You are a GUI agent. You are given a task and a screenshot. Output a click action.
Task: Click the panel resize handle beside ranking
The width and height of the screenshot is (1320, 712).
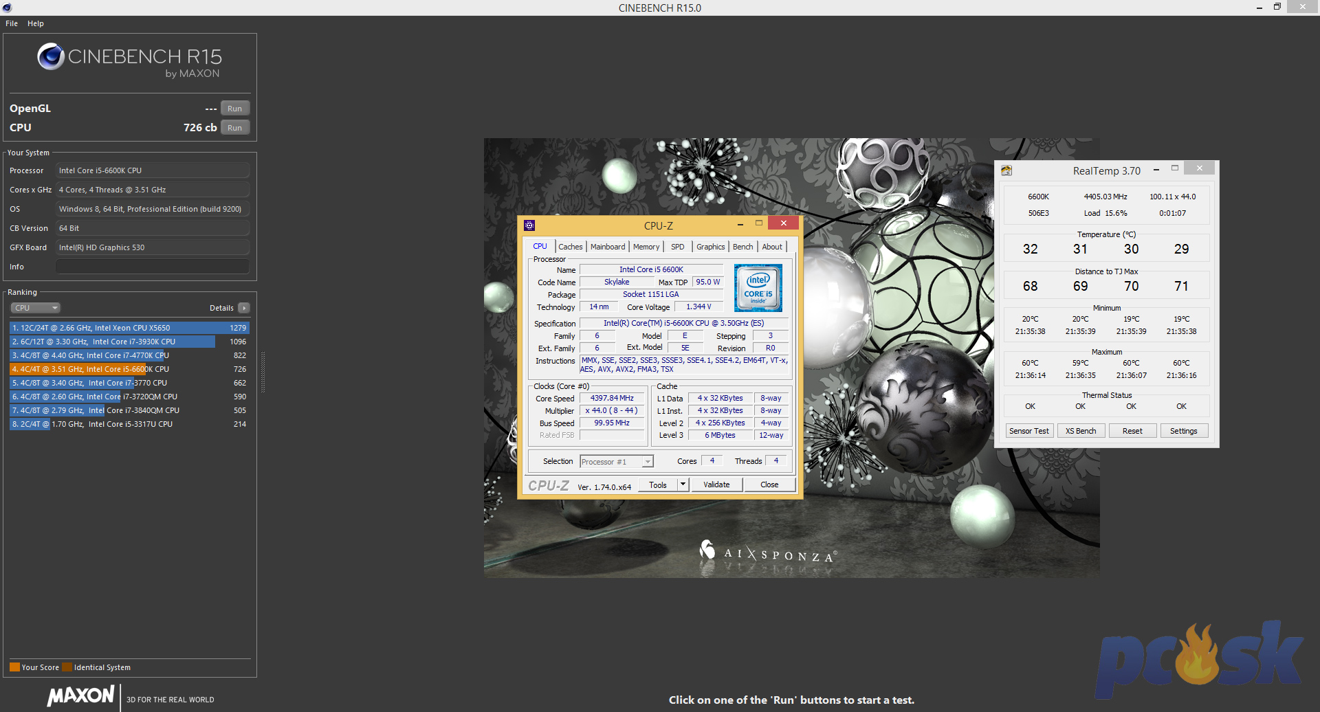click(x=263, y=373)
